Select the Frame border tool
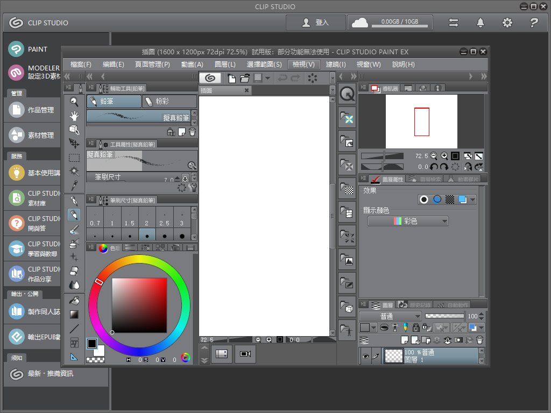 [74, 343]
